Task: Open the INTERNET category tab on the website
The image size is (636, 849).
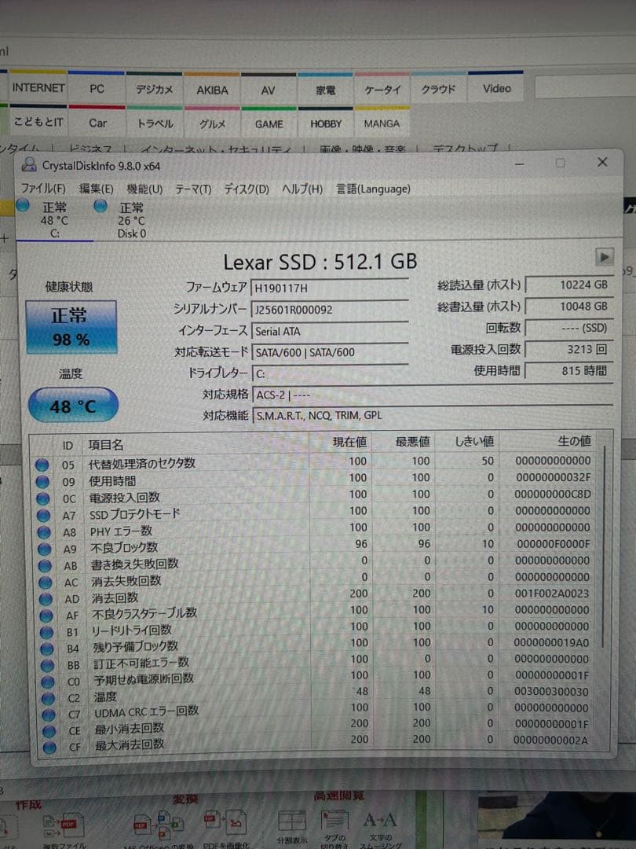Action: click(38, 87)
